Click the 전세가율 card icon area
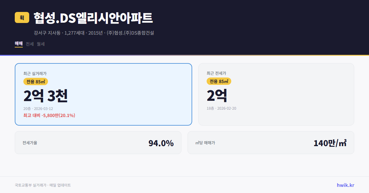The image size is (369, 193). tap(30, 142)
